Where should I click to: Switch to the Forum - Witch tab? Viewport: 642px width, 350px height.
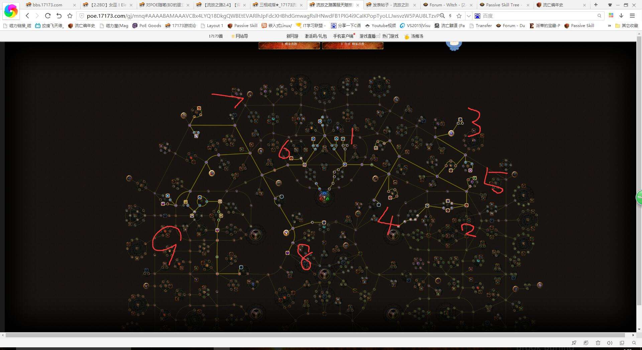448,5
